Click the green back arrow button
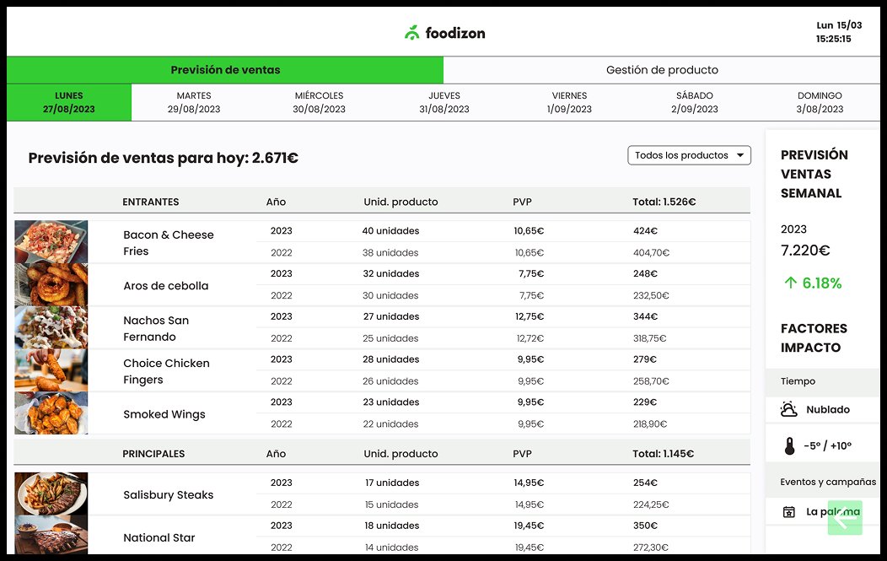 (845, 517)
